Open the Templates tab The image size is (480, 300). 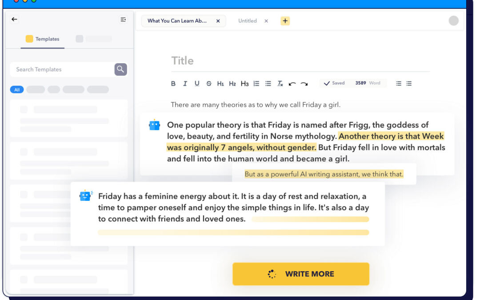coord(43,39)
